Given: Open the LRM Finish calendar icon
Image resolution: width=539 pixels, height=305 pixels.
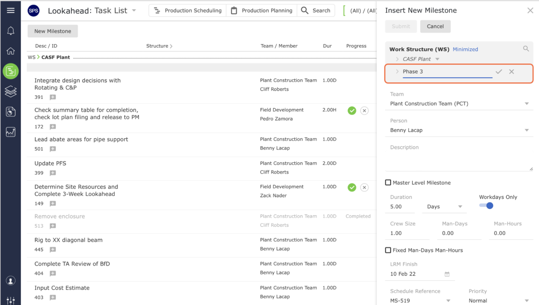Looking at the screenshot, I should pyautogui.click(x=447, y=274).
